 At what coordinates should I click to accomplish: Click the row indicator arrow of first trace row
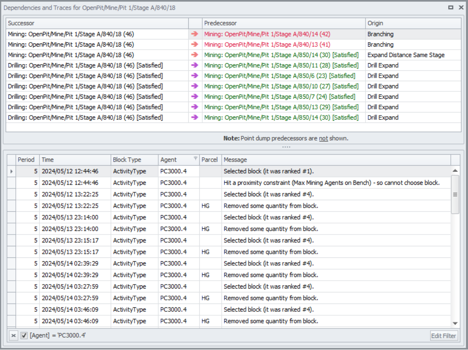(x=11, y=171)
